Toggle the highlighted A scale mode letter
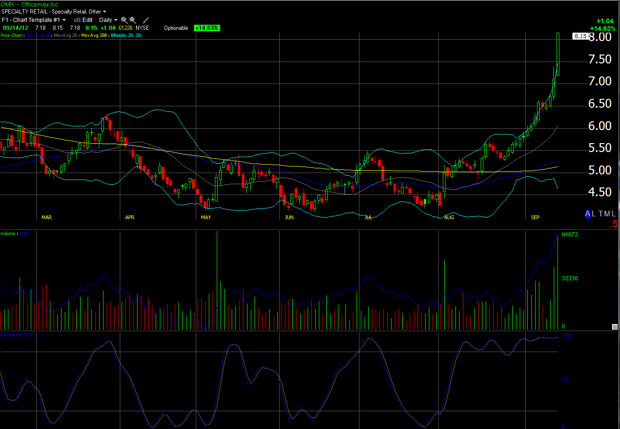Image resolution: width=620 pixels, height=429 pixels. [588, 214]
